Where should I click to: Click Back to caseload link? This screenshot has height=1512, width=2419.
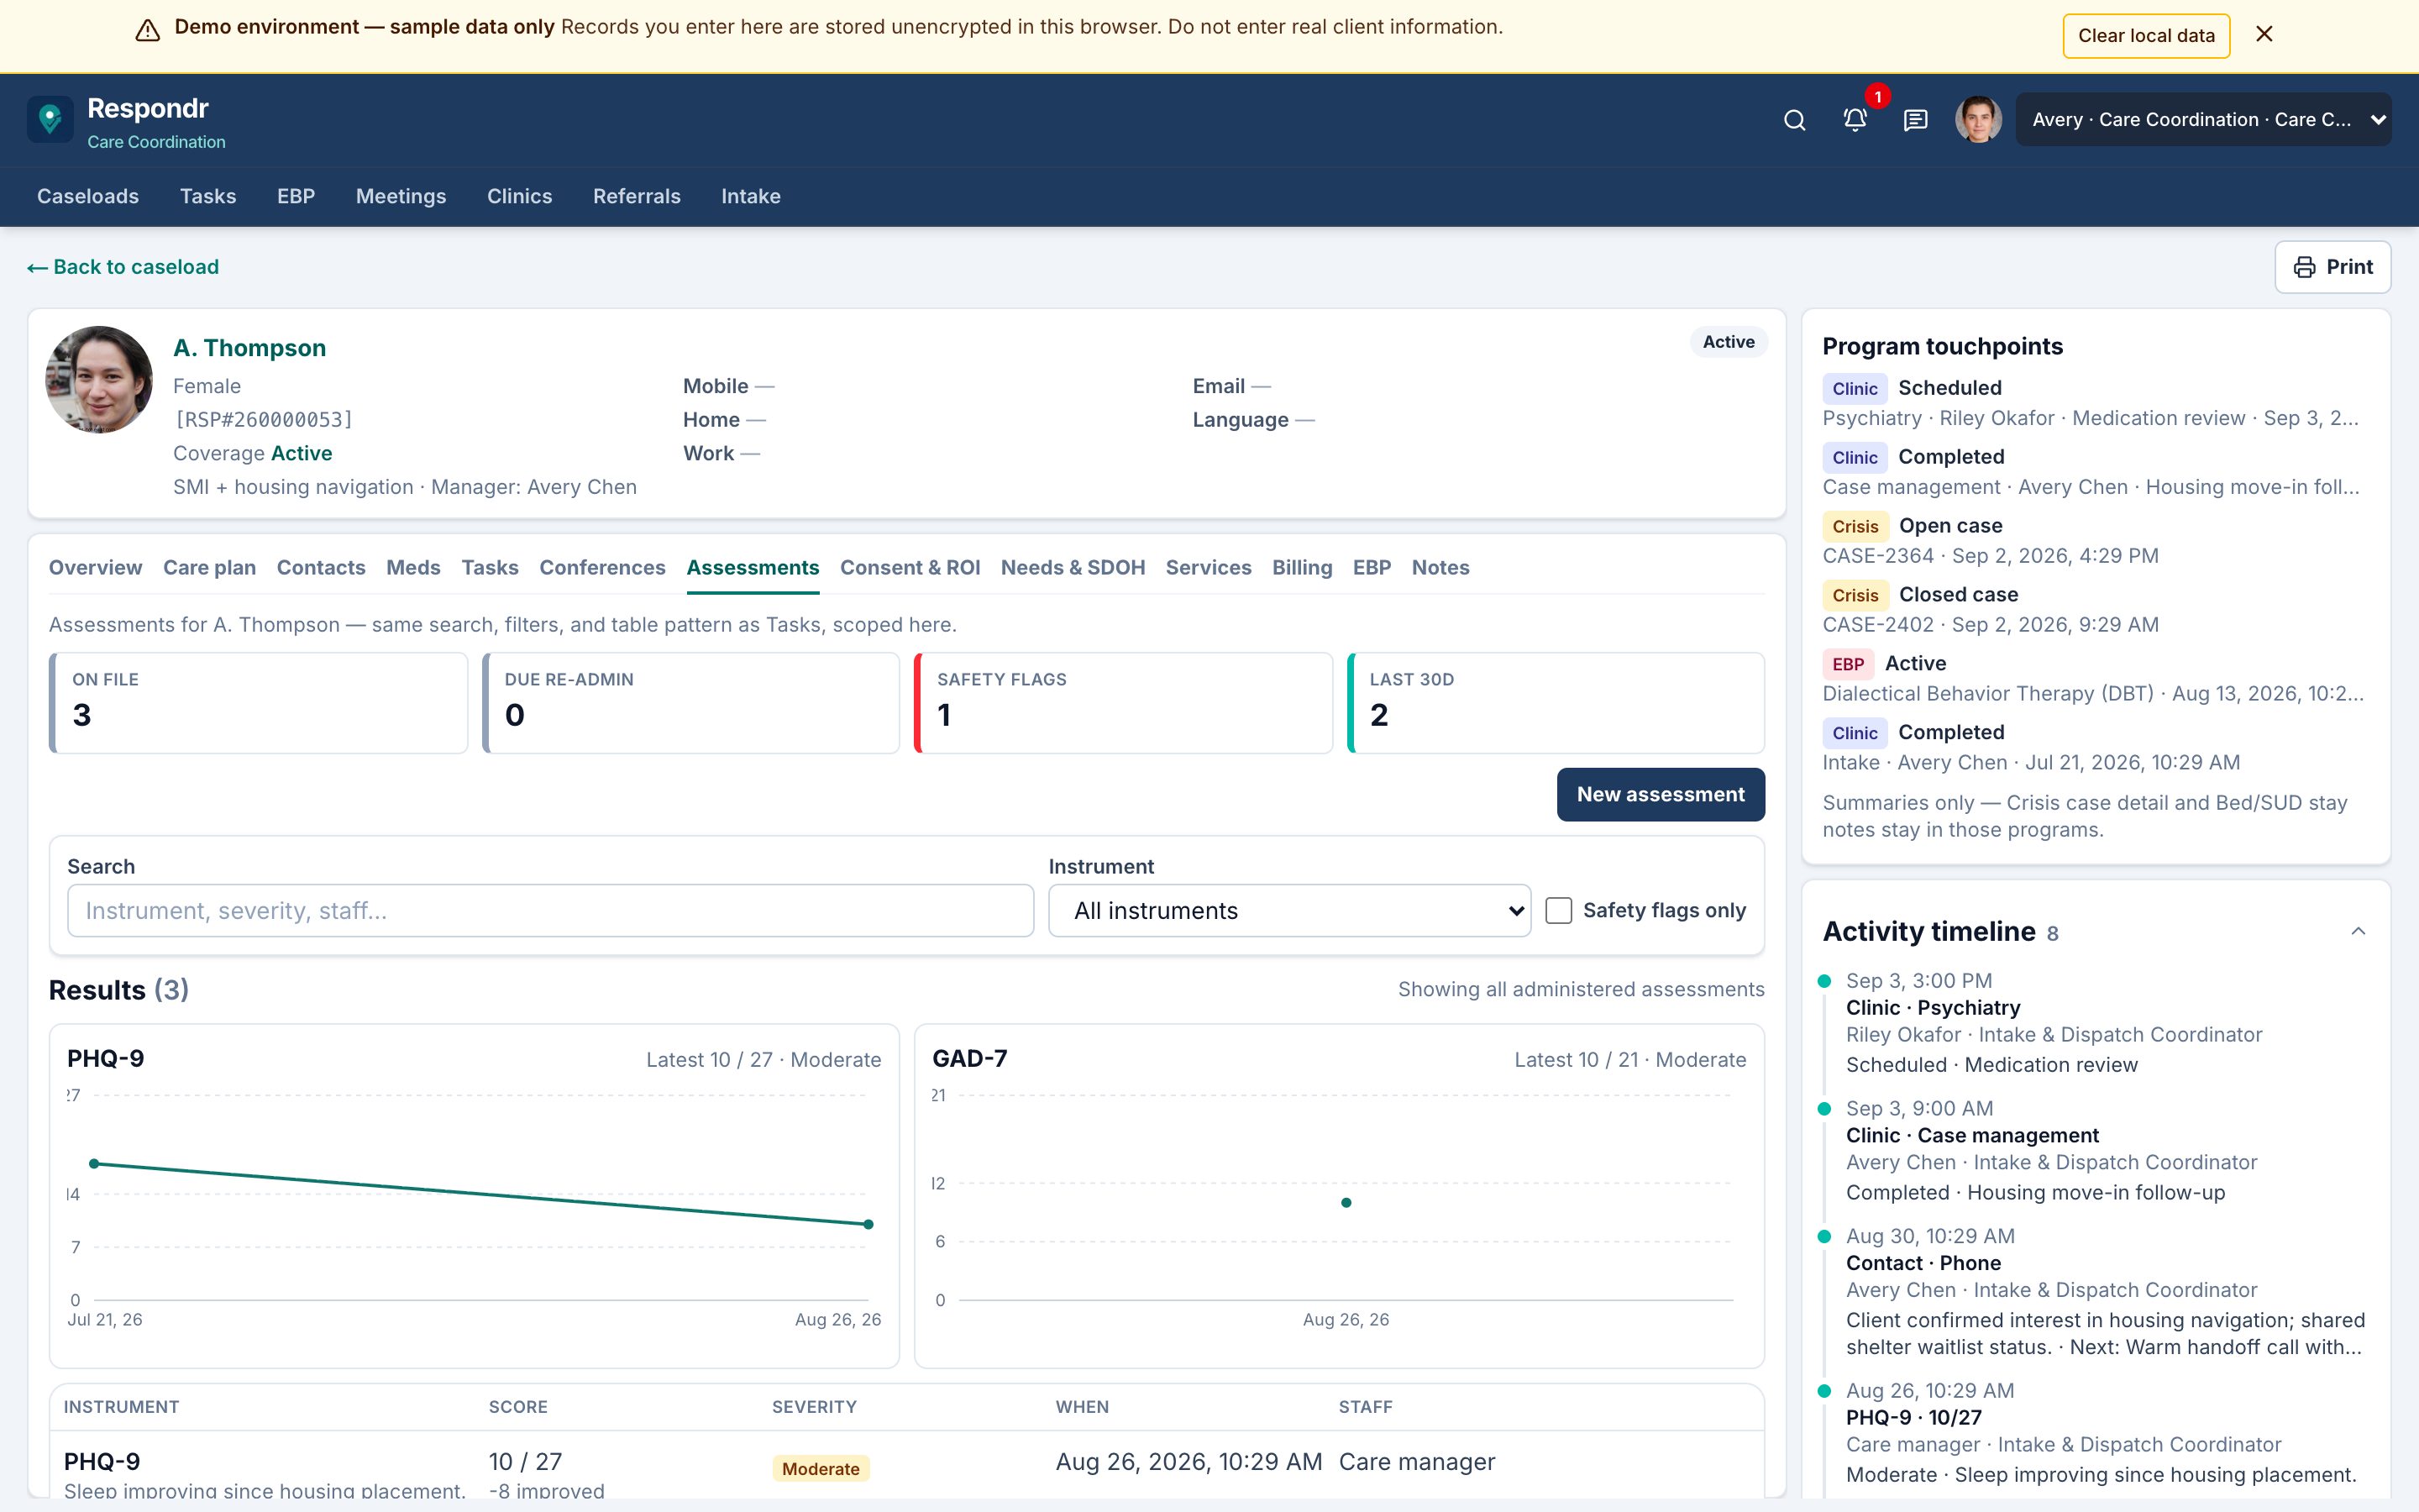click(x=123, y=267)
